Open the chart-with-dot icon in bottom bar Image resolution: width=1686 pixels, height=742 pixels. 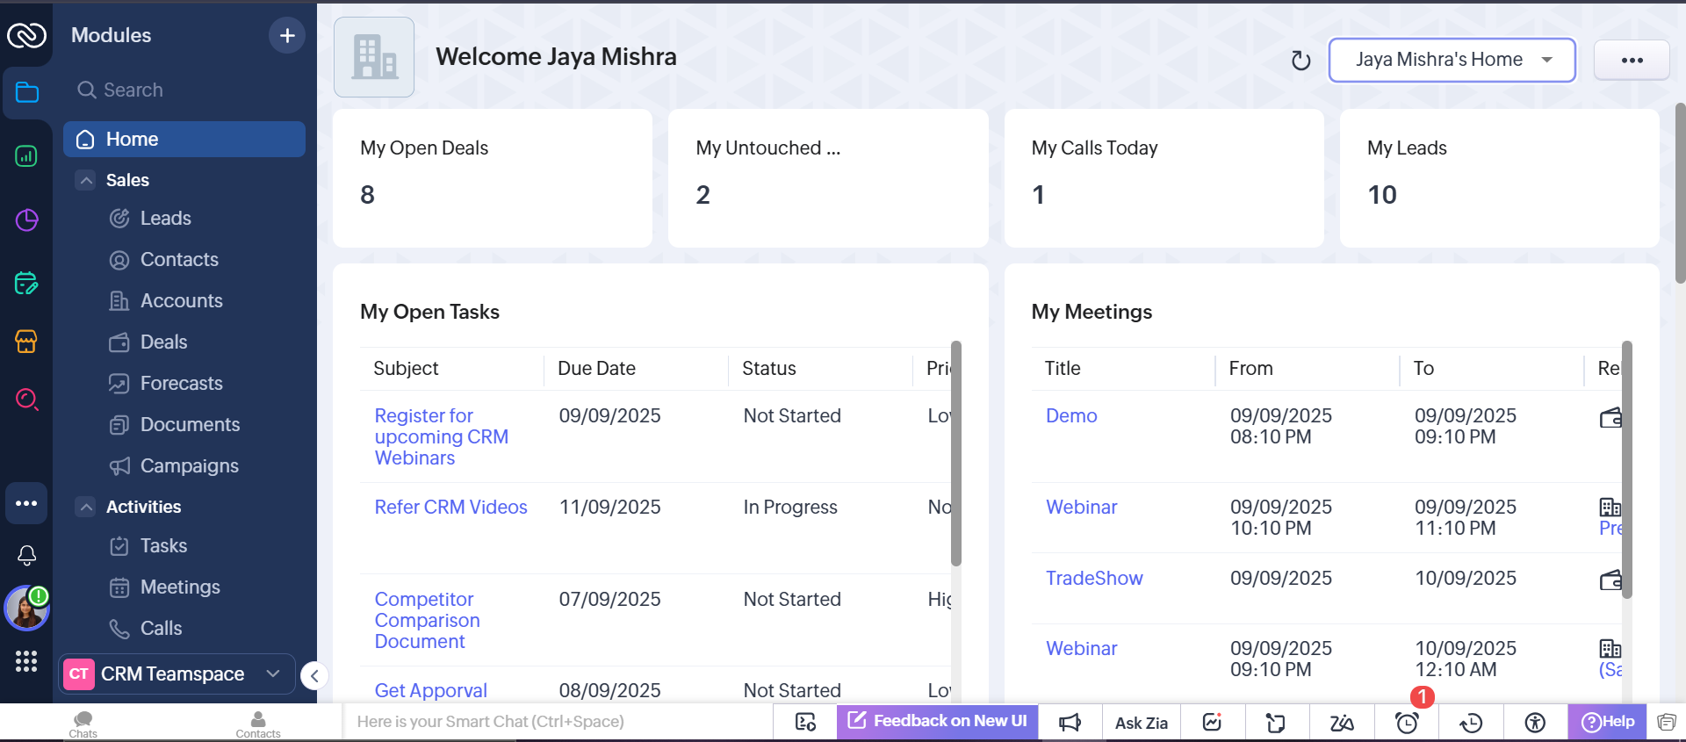click(x=1213, y=722)
